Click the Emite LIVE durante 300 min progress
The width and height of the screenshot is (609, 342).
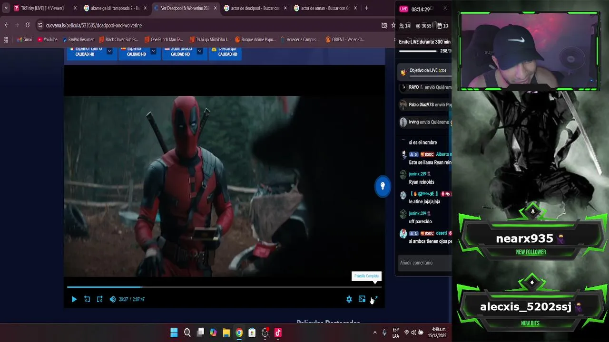coord(425,46)
